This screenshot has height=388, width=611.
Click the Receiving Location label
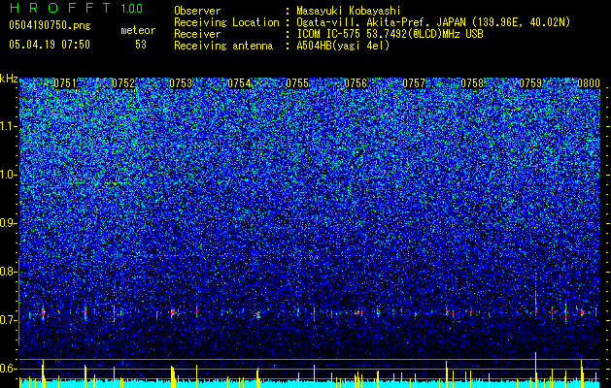coord(226,22)
